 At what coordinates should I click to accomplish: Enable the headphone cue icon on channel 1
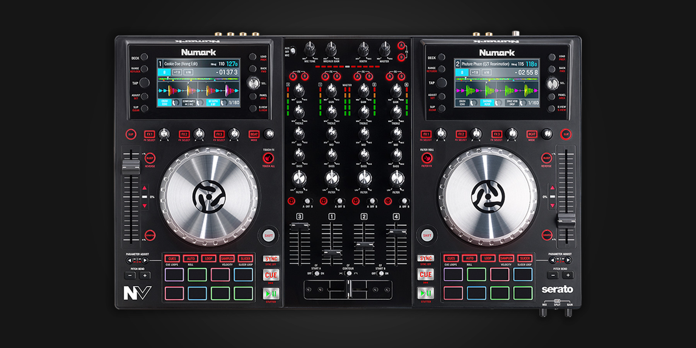tap(324, 201)
